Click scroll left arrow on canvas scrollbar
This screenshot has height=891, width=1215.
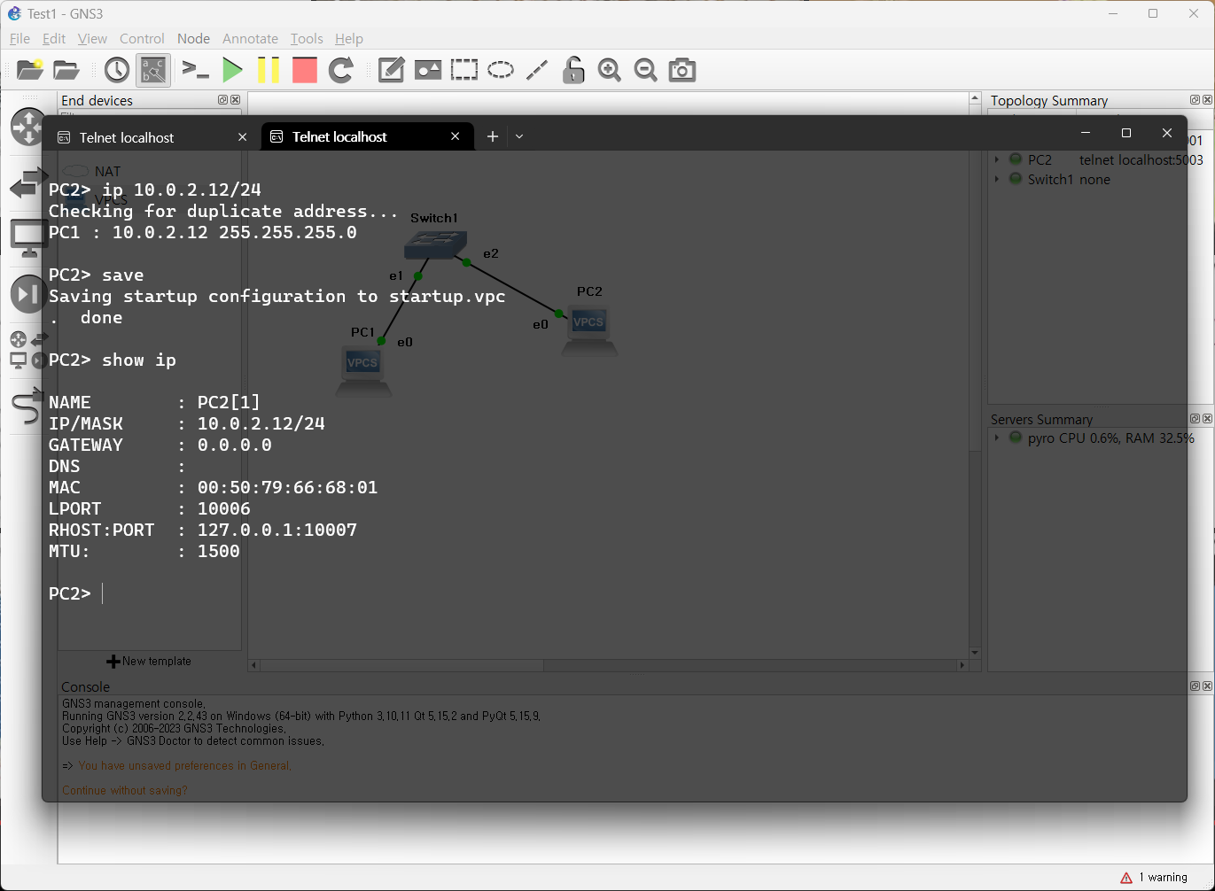[254, 664]
